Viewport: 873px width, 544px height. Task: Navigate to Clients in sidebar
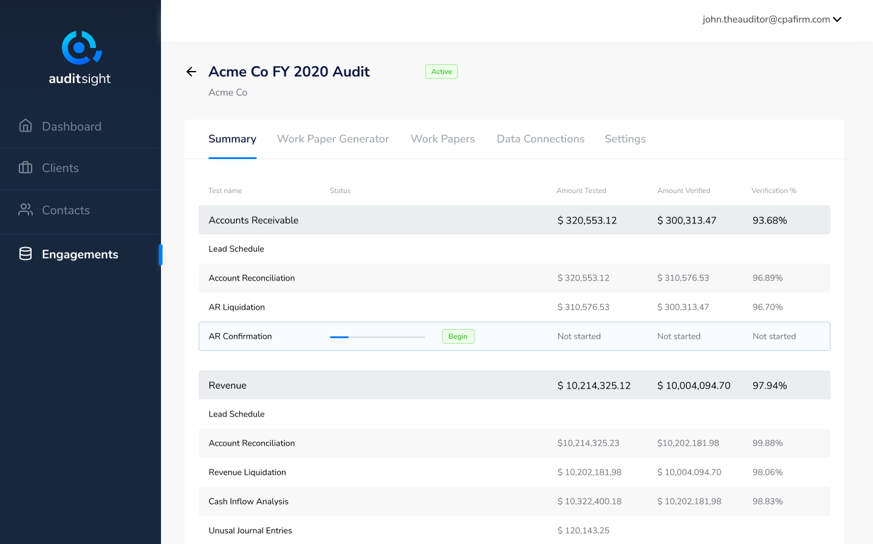(60, 168)
